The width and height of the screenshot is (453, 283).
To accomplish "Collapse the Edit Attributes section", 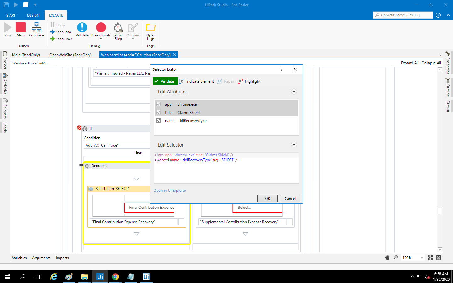I will point(294,92).
